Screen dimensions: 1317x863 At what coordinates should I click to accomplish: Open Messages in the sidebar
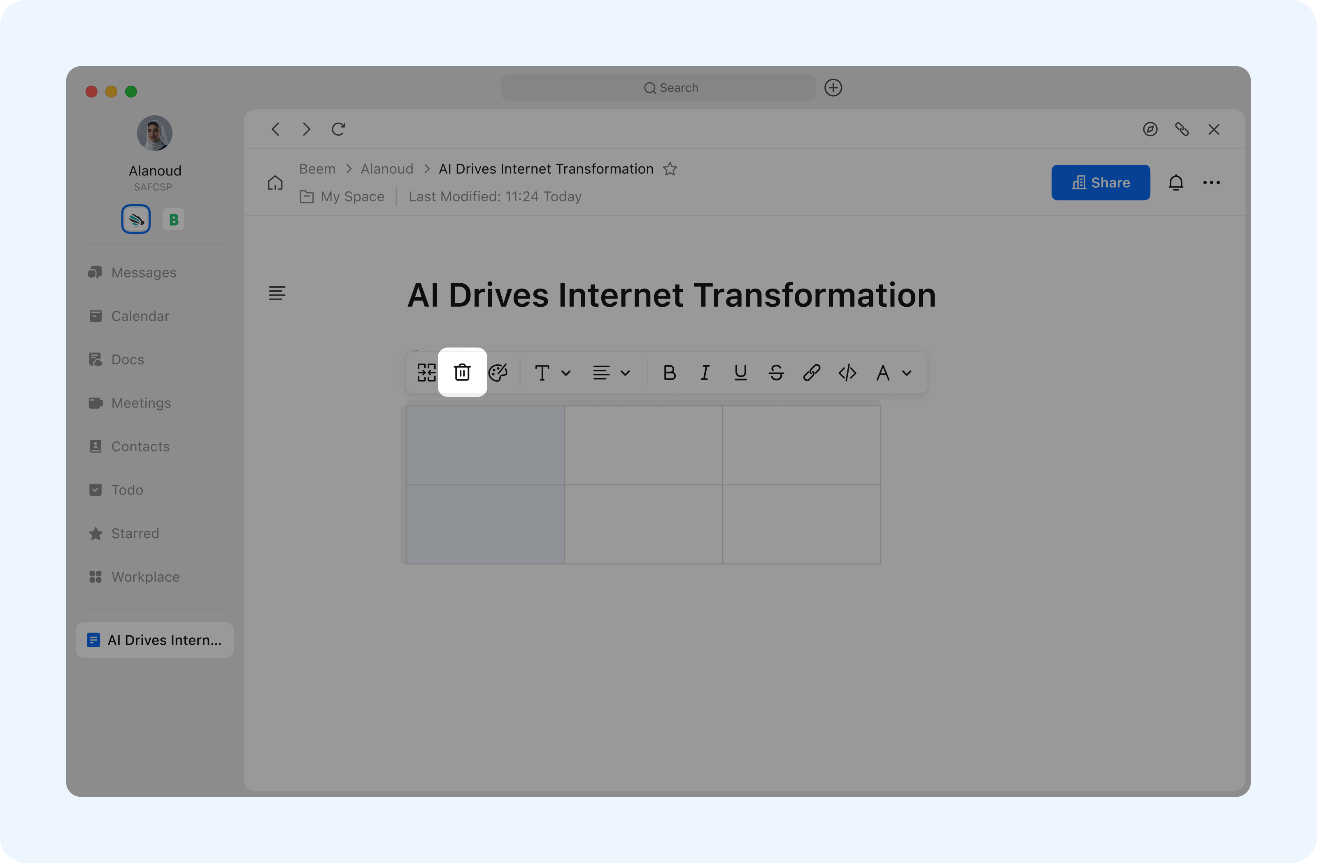pyautogui.click(x=143, y=272)
